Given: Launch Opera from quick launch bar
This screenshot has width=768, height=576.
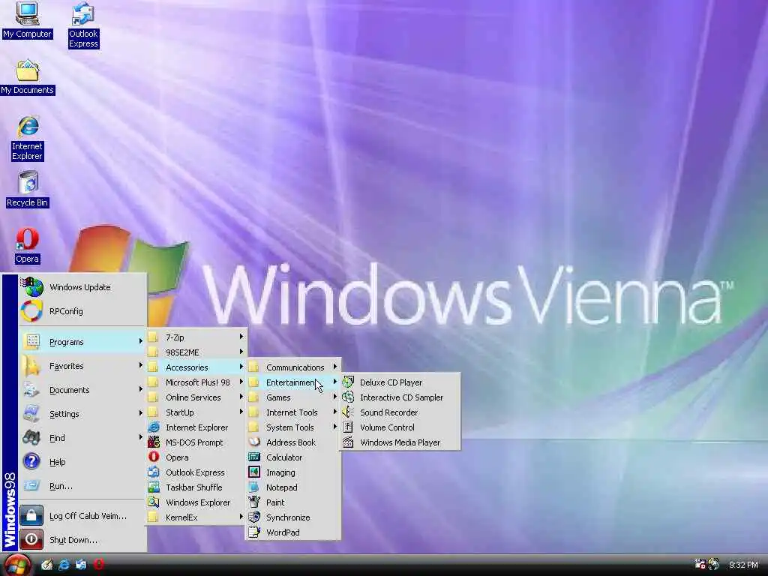Looking at the screenshot, I should 99,564.
